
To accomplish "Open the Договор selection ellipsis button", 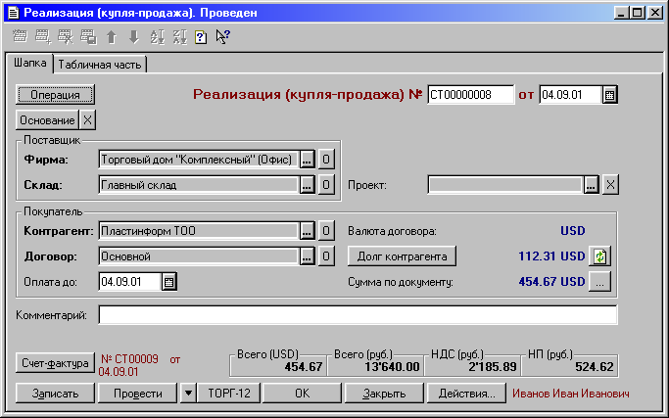I will click(x=308, y=256).
